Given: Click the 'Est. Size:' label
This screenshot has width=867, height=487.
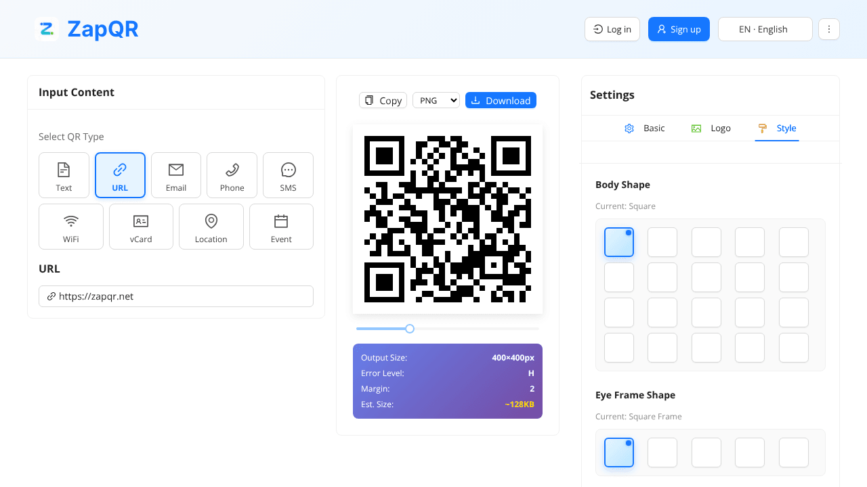Looking at the screenshot, I should pos(377,404).
